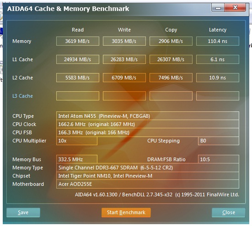Select the Memory Write 3035 MB/s field
This screenshot has height=226, width=252.
pyautogui.click(x=124, y=41)
